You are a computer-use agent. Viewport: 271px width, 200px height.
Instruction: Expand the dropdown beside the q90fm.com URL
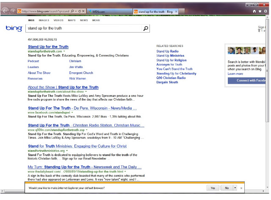[87, 130]
